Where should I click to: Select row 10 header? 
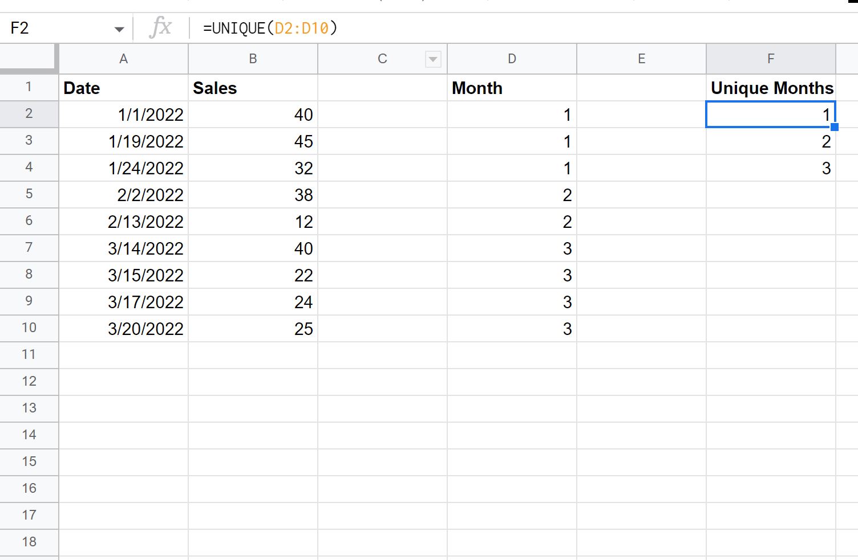[29, 328]
